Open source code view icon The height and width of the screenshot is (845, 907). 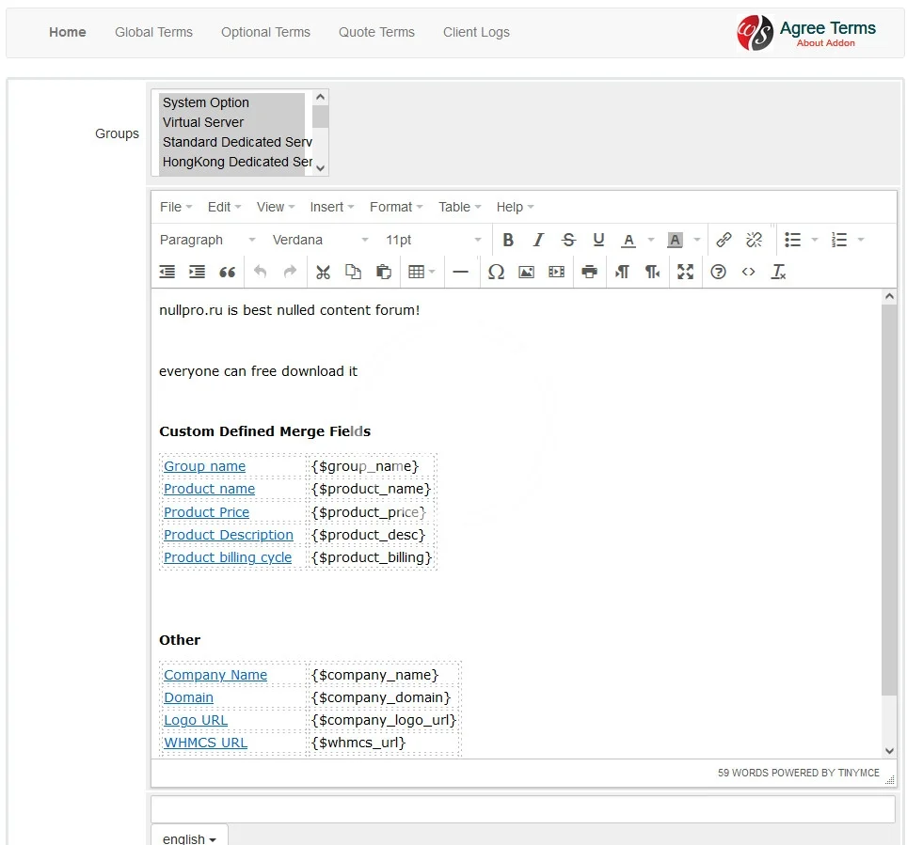click(748, 272)
